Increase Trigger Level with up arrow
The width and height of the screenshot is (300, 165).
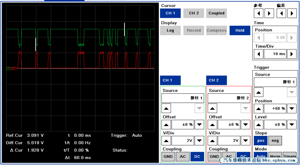coord(259,125)
